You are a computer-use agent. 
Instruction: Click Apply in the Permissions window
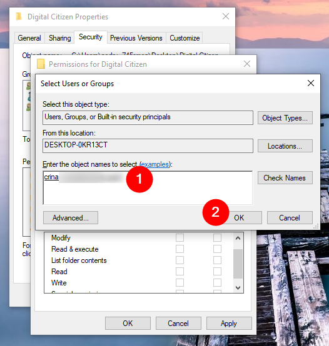click(229, 324)
